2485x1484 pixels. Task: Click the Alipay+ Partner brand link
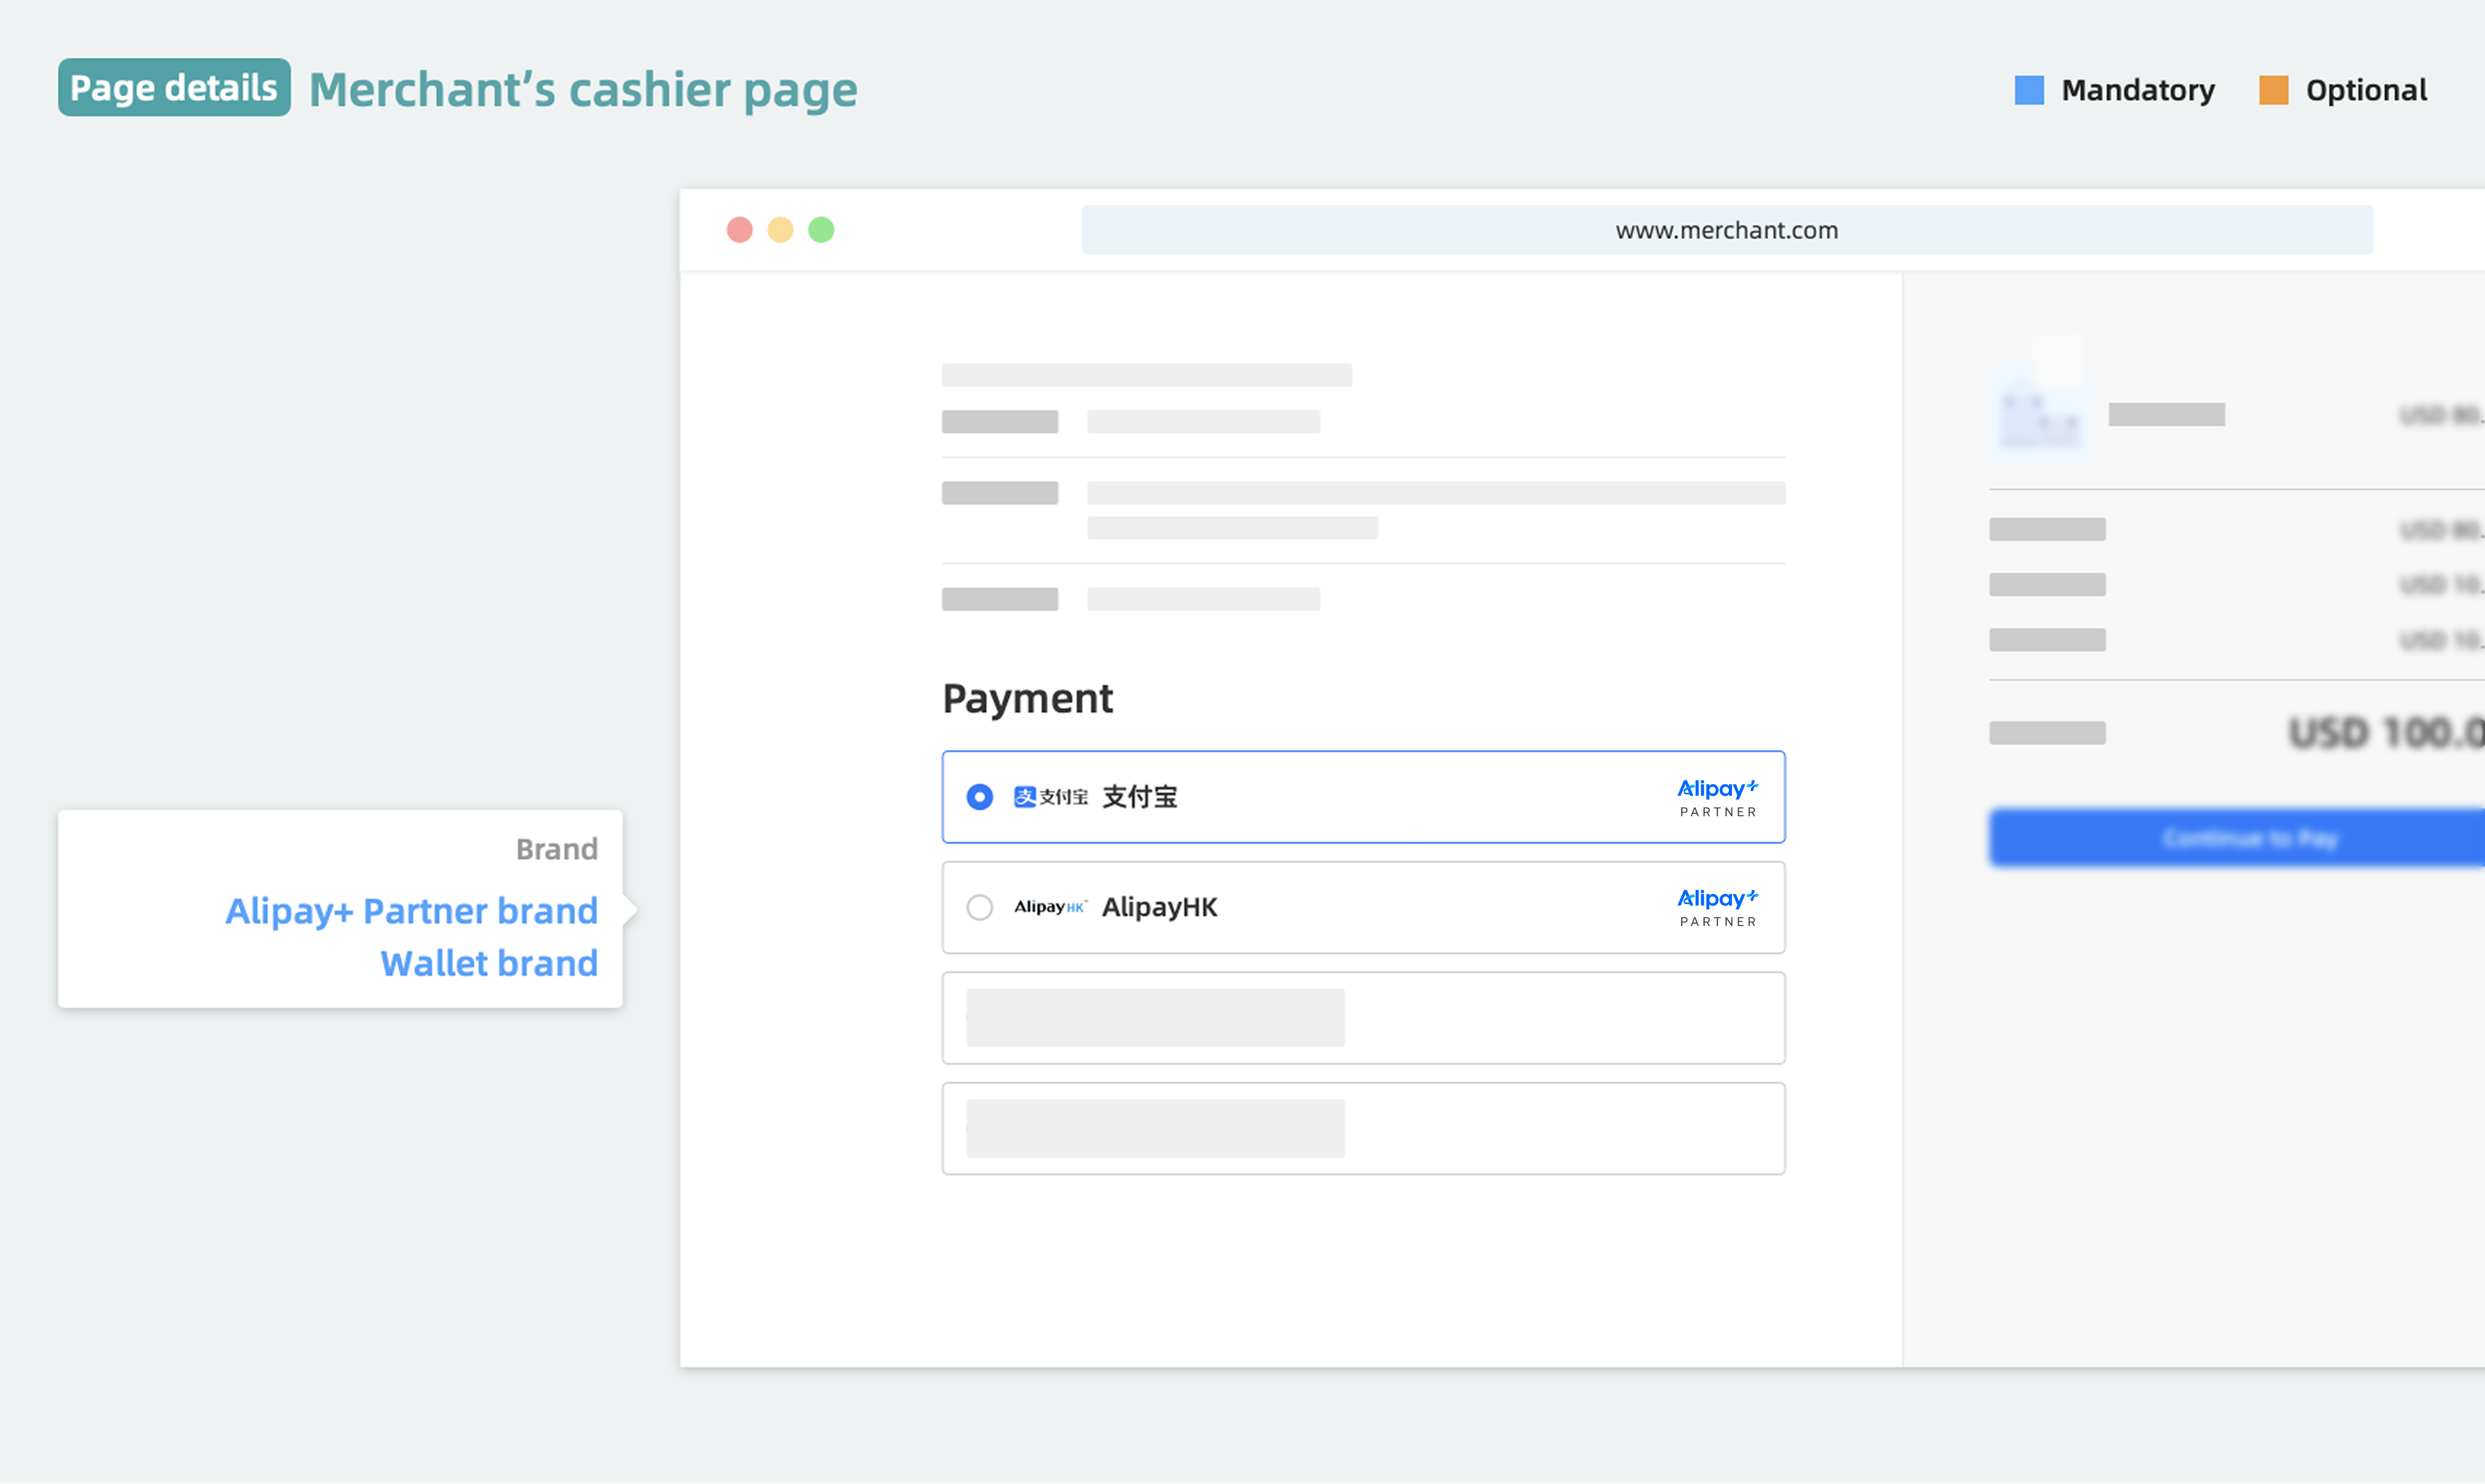click(x=411, y=910)
